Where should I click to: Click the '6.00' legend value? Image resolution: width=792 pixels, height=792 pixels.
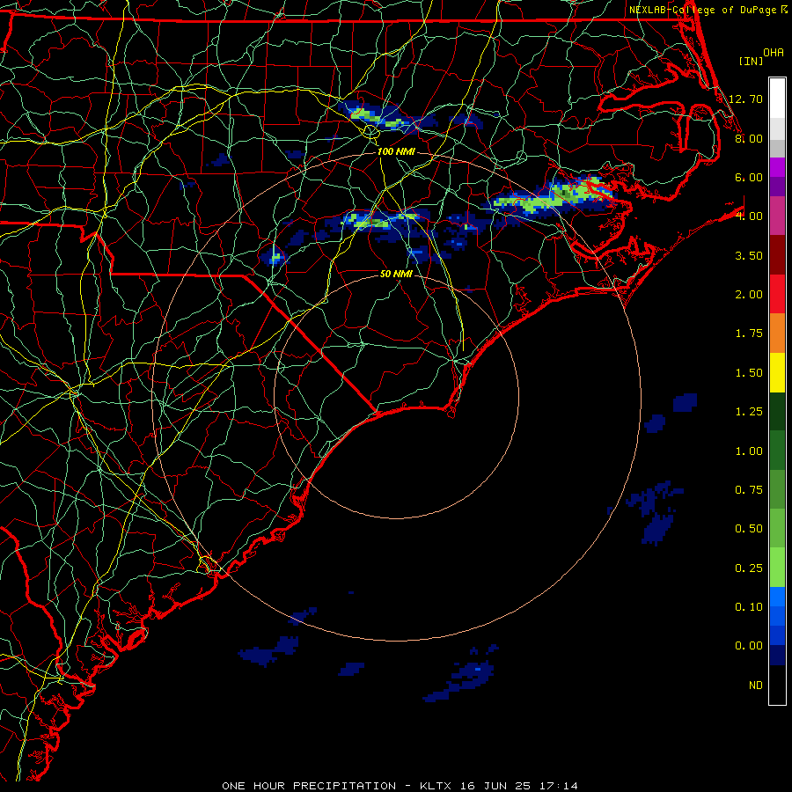tap(749, 177)
